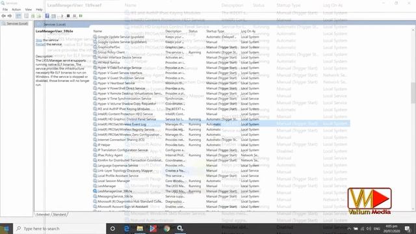The height and width of the screenshot is (234, 416).
Task: Click the Restart the service link
Action: coord(40,44)
